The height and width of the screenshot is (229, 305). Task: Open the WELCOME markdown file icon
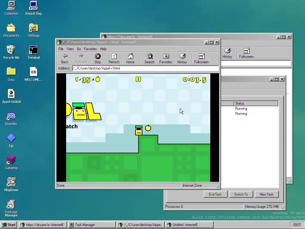click(x=34, y=74)
